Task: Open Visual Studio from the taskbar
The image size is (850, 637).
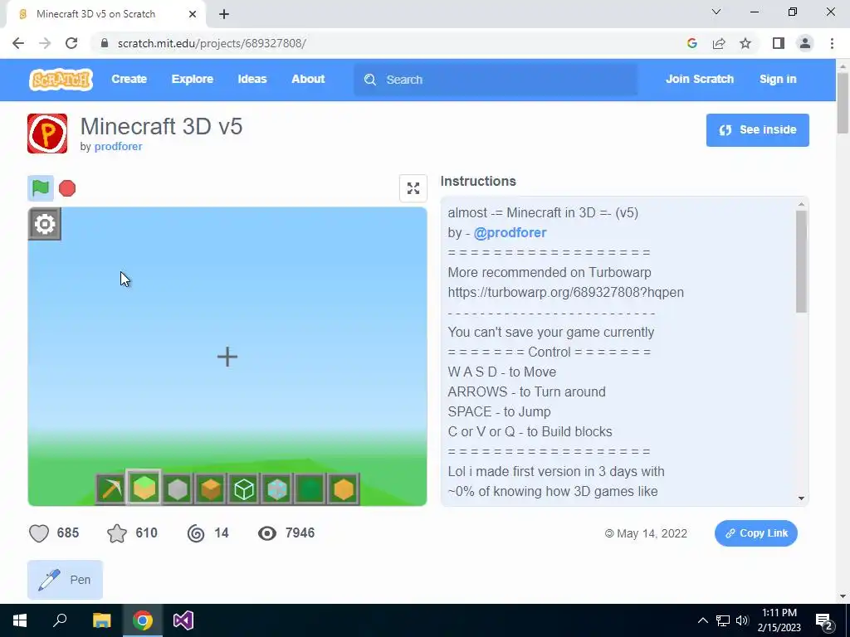Action: click(183, 620)
